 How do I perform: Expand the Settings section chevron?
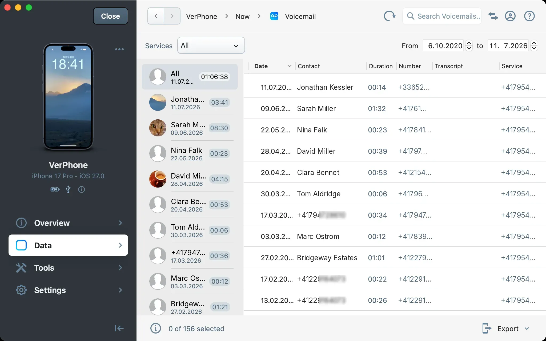120,290
